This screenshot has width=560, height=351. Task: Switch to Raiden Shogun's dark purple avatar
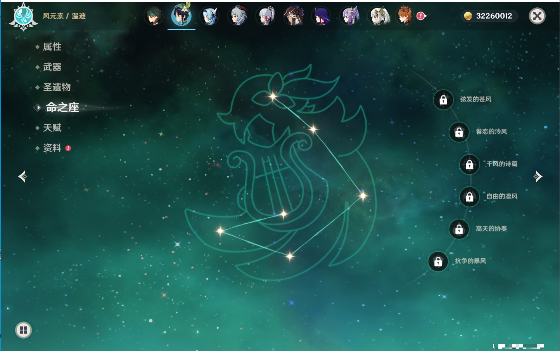pyautogui.click(x=321, y=16)
